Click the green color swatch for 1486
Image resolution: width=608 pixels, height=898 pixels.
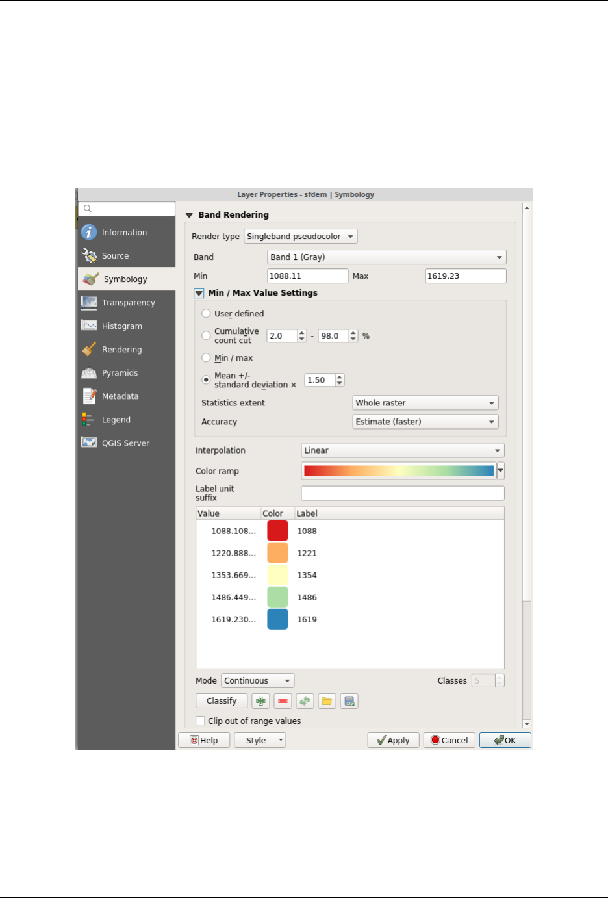(277, 597)
